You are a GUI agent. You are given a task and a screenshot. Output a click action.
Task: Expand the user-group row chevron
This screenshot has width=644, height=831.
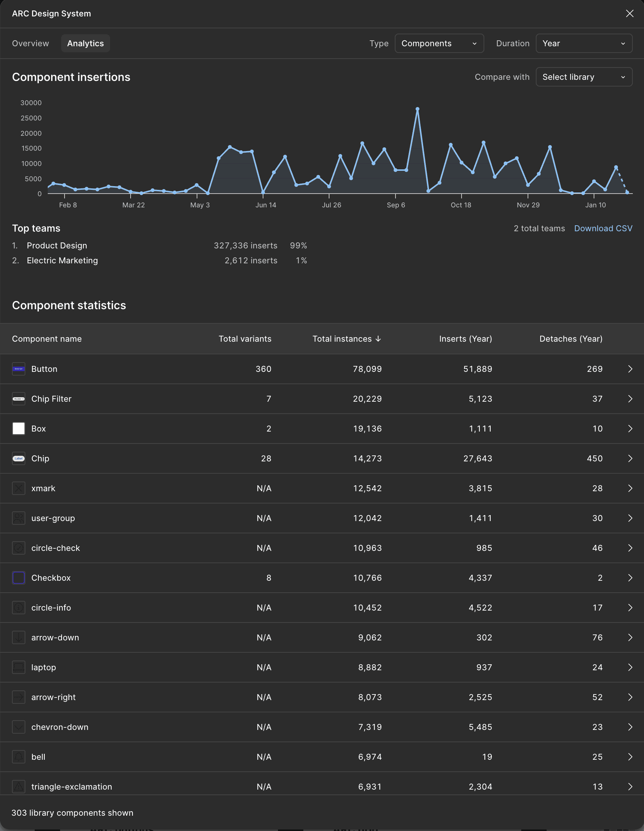tap(630, 518)
